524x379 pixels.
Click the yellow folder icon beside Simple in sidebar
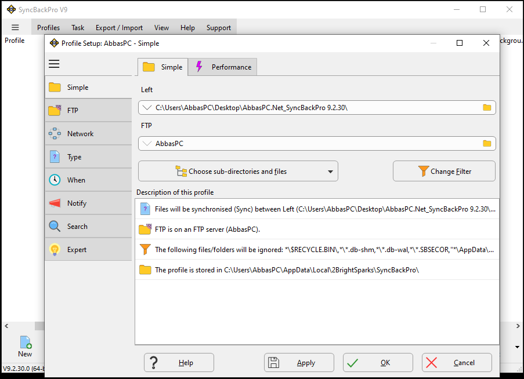tap(55, 88)
